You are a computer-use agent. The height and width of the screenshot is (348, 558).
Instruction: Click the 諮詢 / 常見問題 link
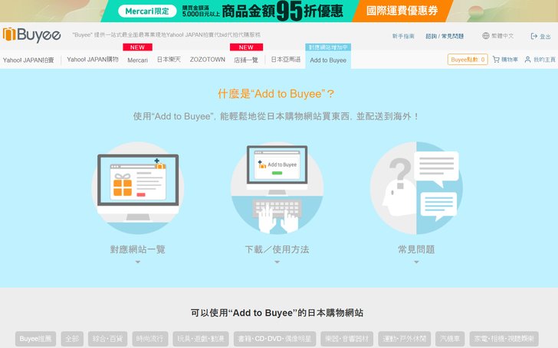445,36
